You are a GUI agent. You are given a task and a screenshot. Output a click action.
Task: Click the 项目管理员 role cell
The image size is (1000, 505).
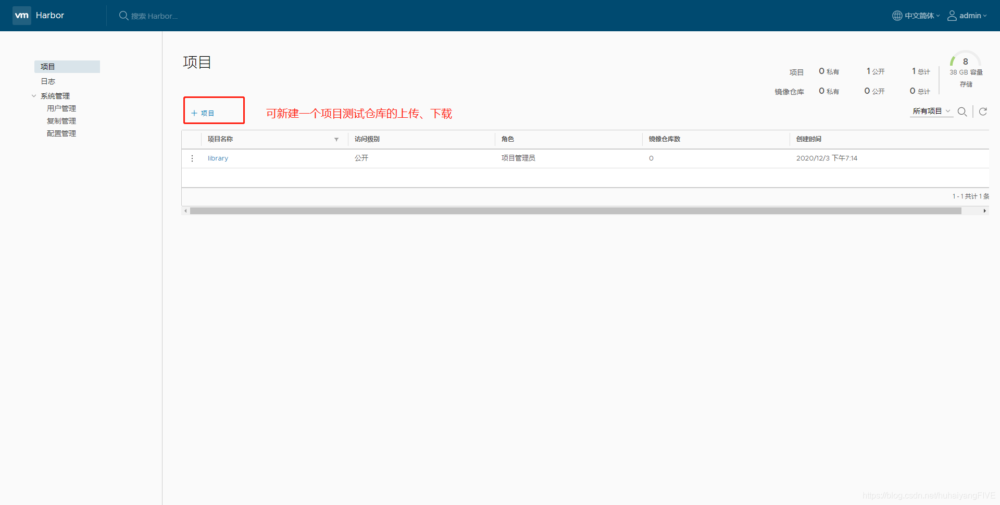[x=518, y=158]
